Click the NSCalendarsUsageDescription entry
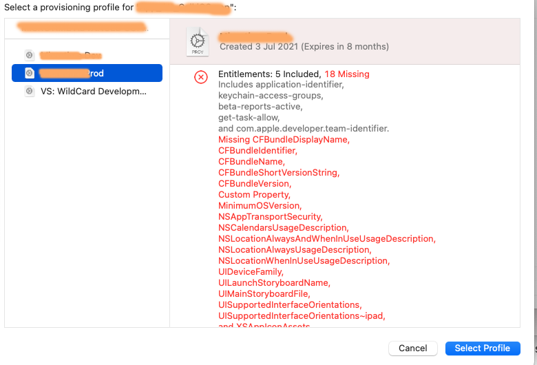 pos(283,228)
